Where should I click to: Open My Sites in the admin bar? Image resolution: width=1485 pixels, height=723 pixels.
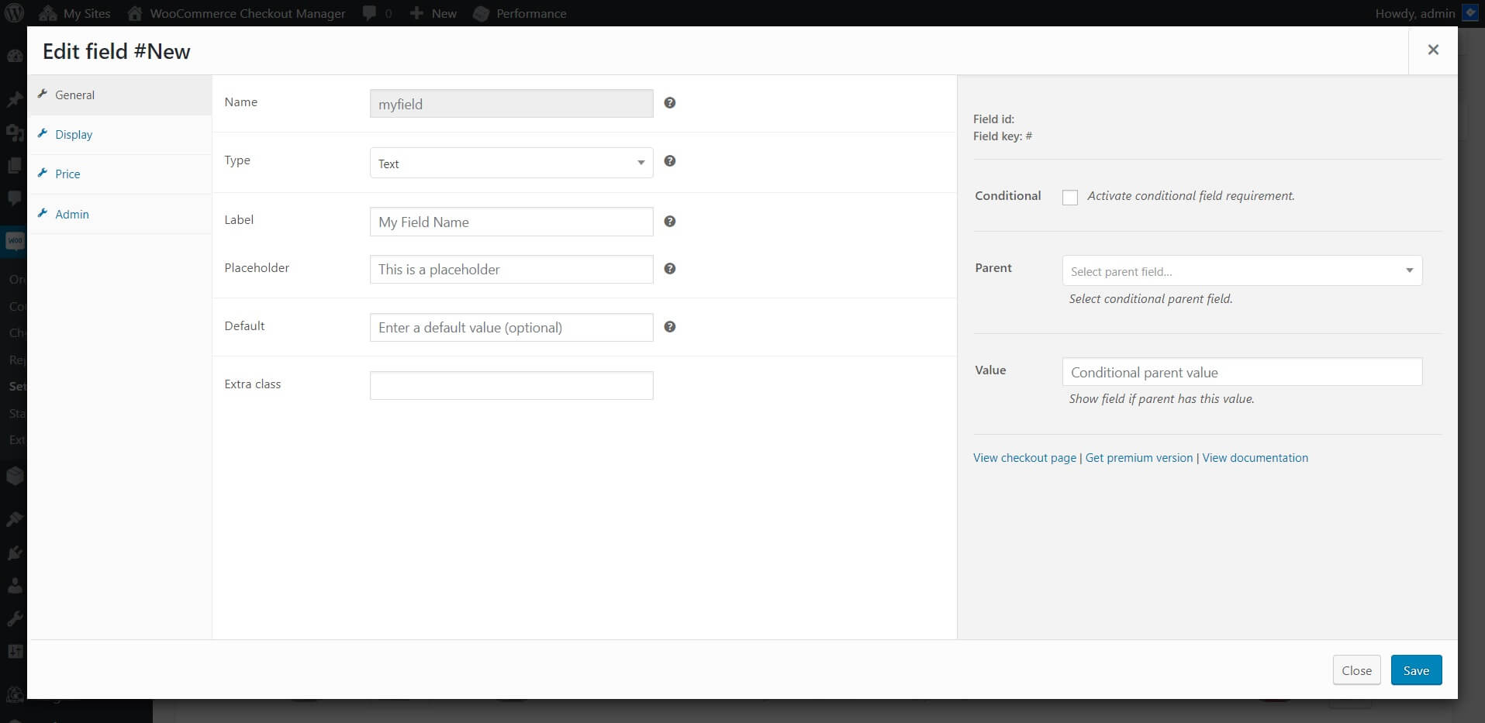(74, 13)
